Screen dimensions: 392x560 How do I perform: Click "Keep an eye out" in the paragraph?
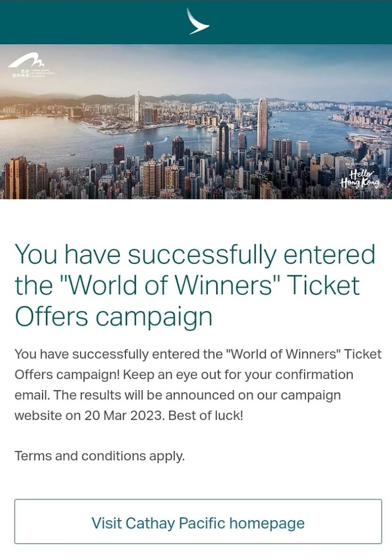tap(161, 375)
